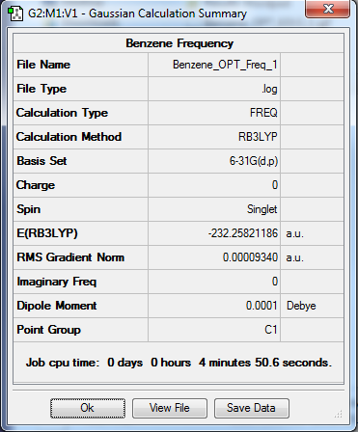Click the RMS Gradient Norm value 0.00009340

(x=250, y=257)
